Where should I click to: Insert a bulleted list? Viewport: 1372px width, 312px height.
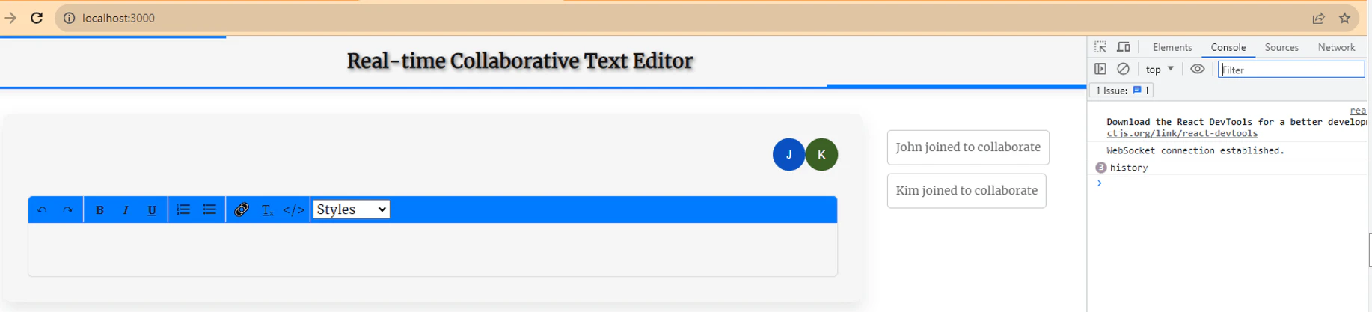[209, 210]
